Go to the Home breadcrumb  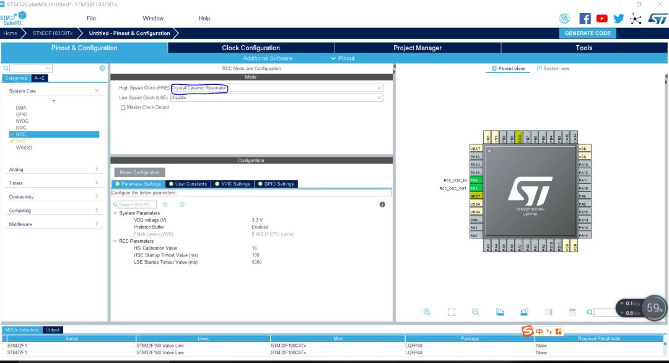(x=11, y=33)
